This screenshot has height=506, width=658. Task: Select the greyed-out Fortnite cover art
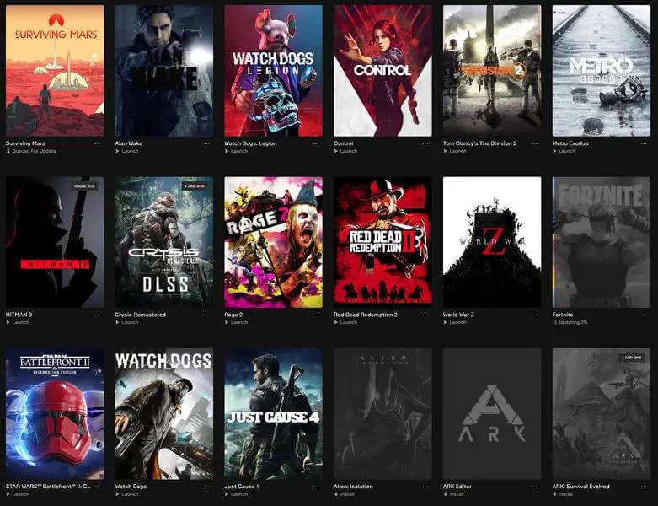point(602,242)
